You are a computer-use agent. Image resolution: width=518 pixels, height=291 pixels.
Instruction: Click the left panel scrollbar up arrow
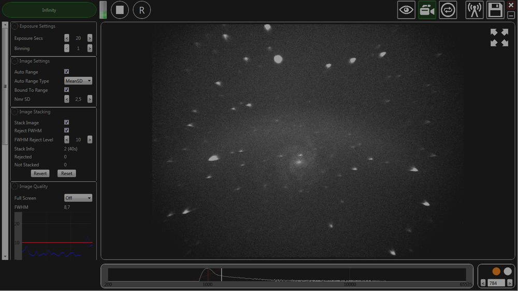coord(5,25)
